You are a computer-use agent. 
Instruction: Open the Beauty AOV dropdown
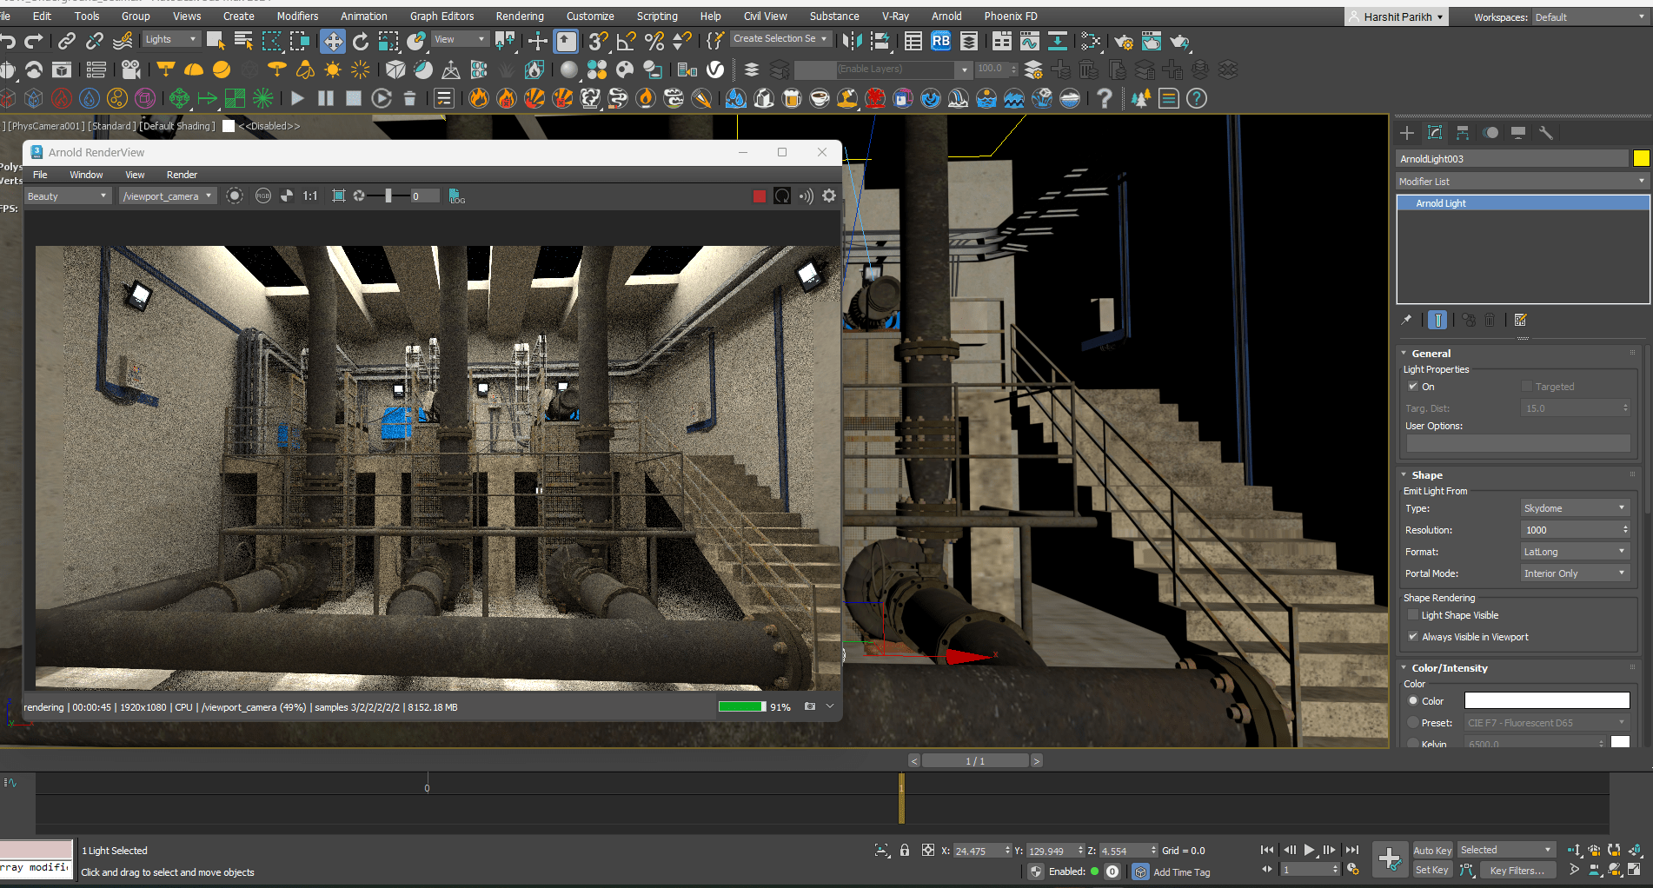(66, 196)
